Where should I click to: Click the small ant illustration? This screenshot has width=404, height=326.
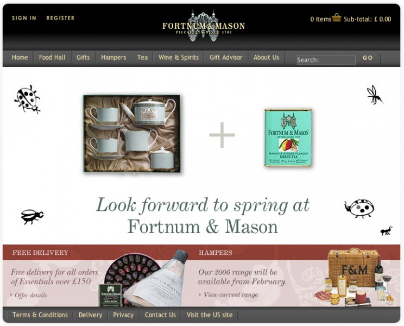tap(387, 231)
